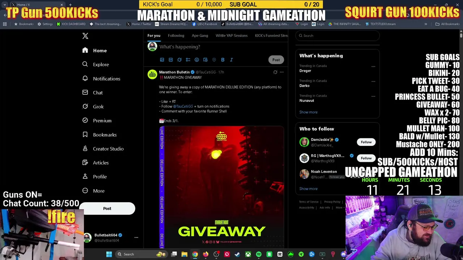Open options dots for Darko trend
The image size is (463, 260).
click(373, 82)
